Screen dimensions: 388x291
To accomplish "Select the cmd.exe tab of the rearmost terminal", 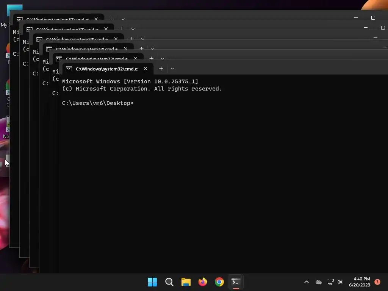I will pos(58,18).
